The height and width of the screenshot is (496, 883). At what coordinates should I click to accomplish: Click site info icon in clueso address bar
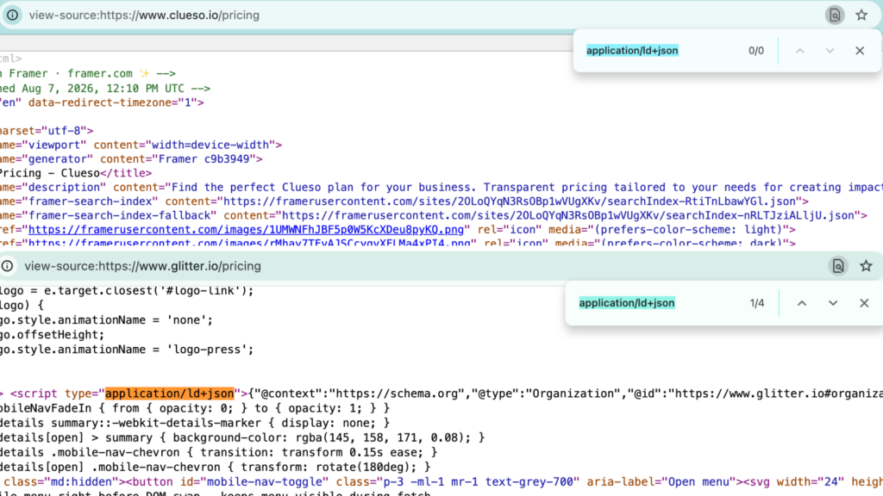tap(12, 15)
